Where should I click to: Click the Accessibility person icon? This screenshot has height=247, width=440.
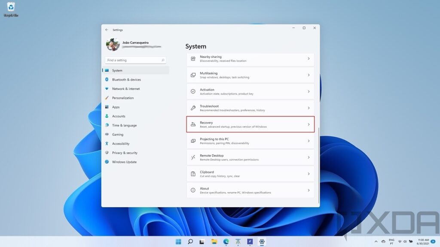point(107,144)
